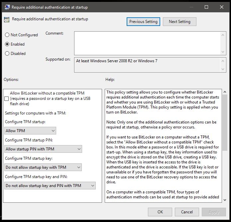The height and width of the screenshot is (222, 231).
Task: Tick Allow BitLocker without a compatible TPM checkbox
Action: coord(7,99)
